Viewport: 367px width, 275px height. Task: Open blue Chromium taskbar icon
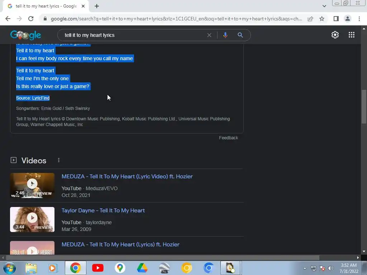209,268
